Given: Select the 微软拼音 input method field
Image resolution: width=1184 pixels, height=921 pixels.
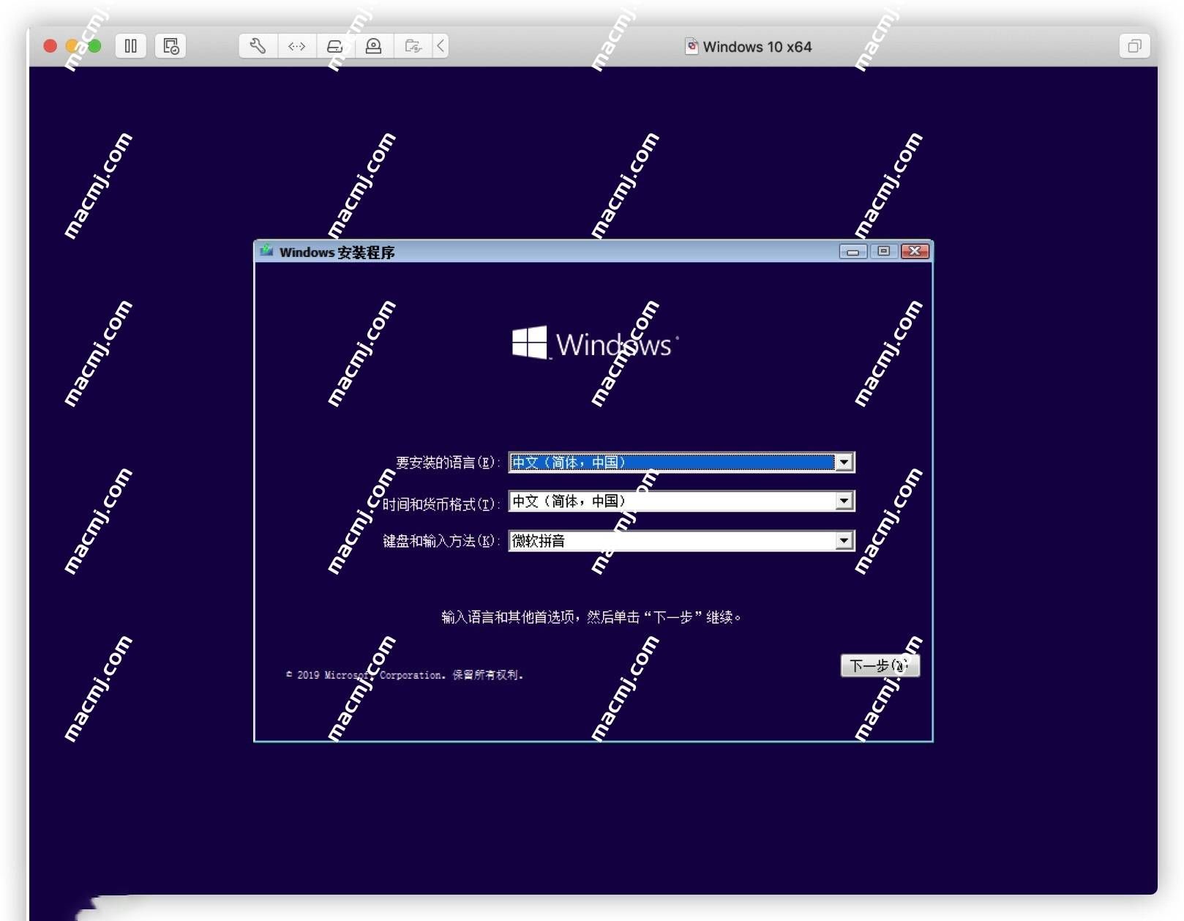Looking at the screenshot, I should tap(681, 540).
